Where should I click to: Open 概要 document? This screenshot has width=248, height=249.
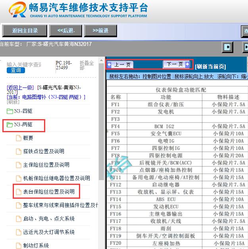click(28, 138)
